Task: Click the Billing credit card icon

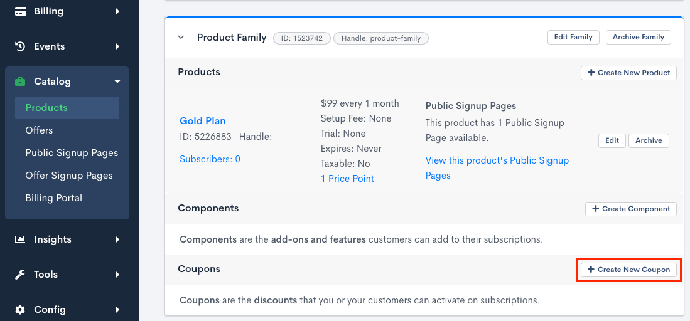Action: (x=20, y=11)
